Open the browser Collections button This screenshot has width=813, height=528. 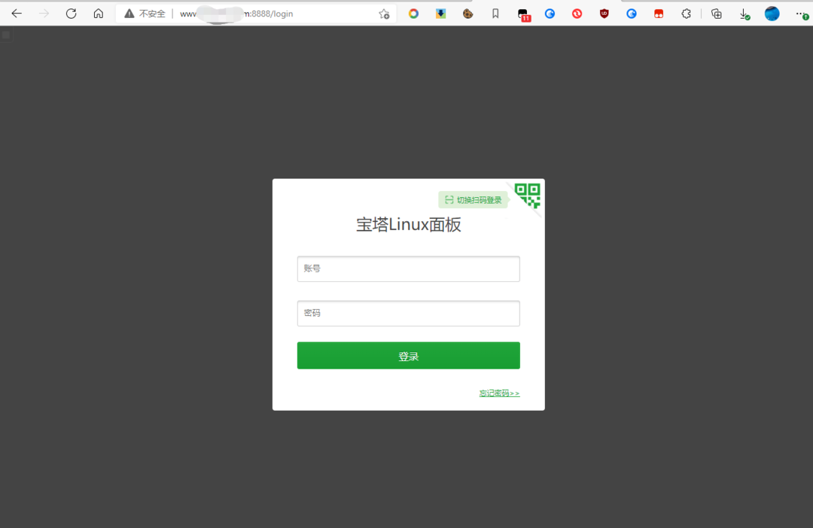(716, 14)
